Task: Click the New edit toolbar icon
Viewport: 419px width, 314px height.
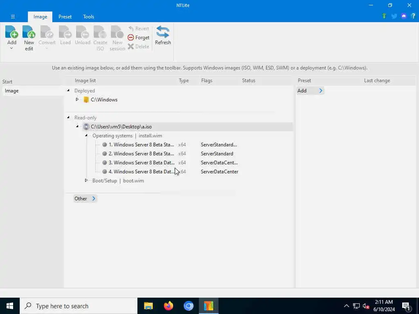Action: [29, 32]
